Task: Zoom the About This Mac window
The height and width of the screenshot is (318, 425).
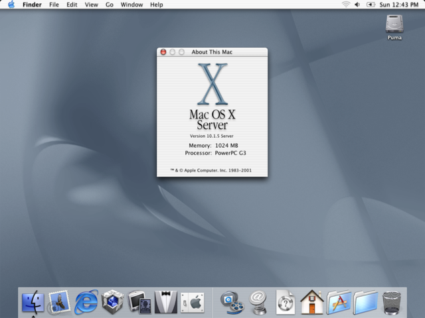Action: [x=181, y=52]
